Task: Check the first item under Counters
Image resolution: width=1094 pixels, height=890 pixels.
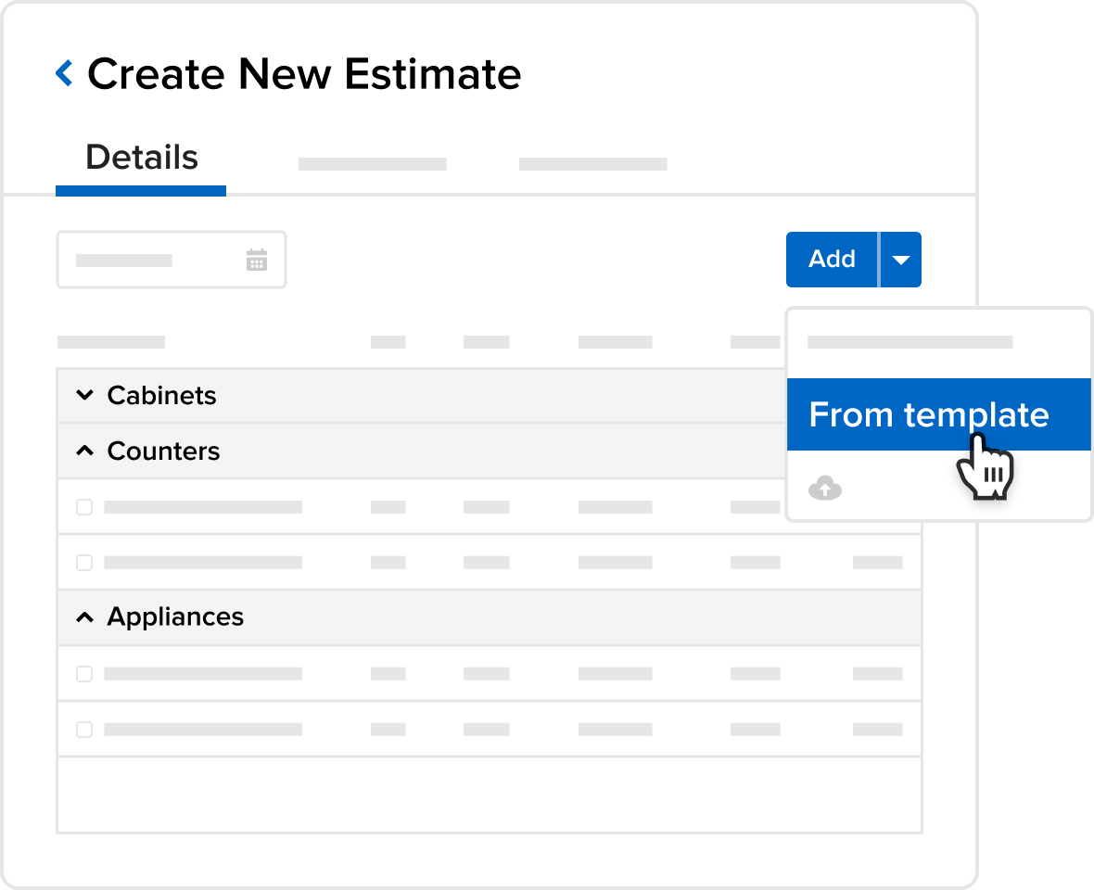Action: pyautogui.click(x=84, y=507)
